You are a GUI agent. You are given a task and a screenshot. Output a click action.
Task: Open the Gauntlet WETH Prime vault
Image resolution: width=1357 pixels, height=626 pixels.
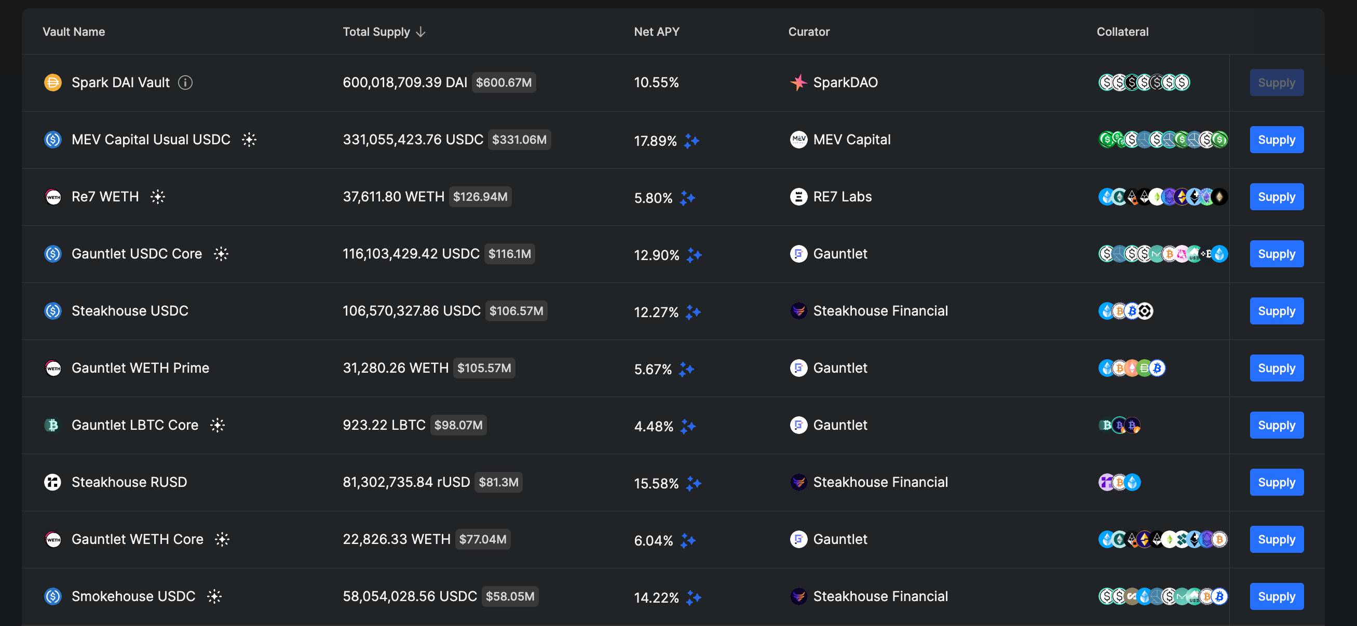tap(140, 368)
